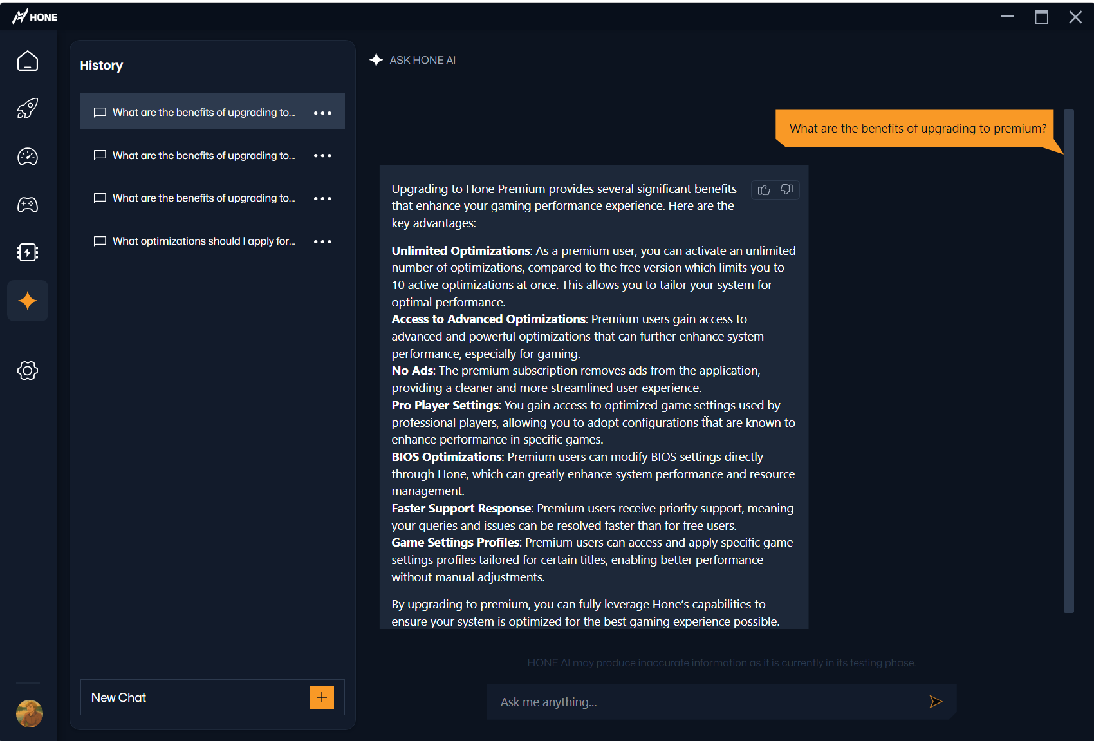Viewport: 1094px width, 741px height.
Task: Open the BIOS chip optimizations section
Action: pyautogui.click(x=28, y=252)
